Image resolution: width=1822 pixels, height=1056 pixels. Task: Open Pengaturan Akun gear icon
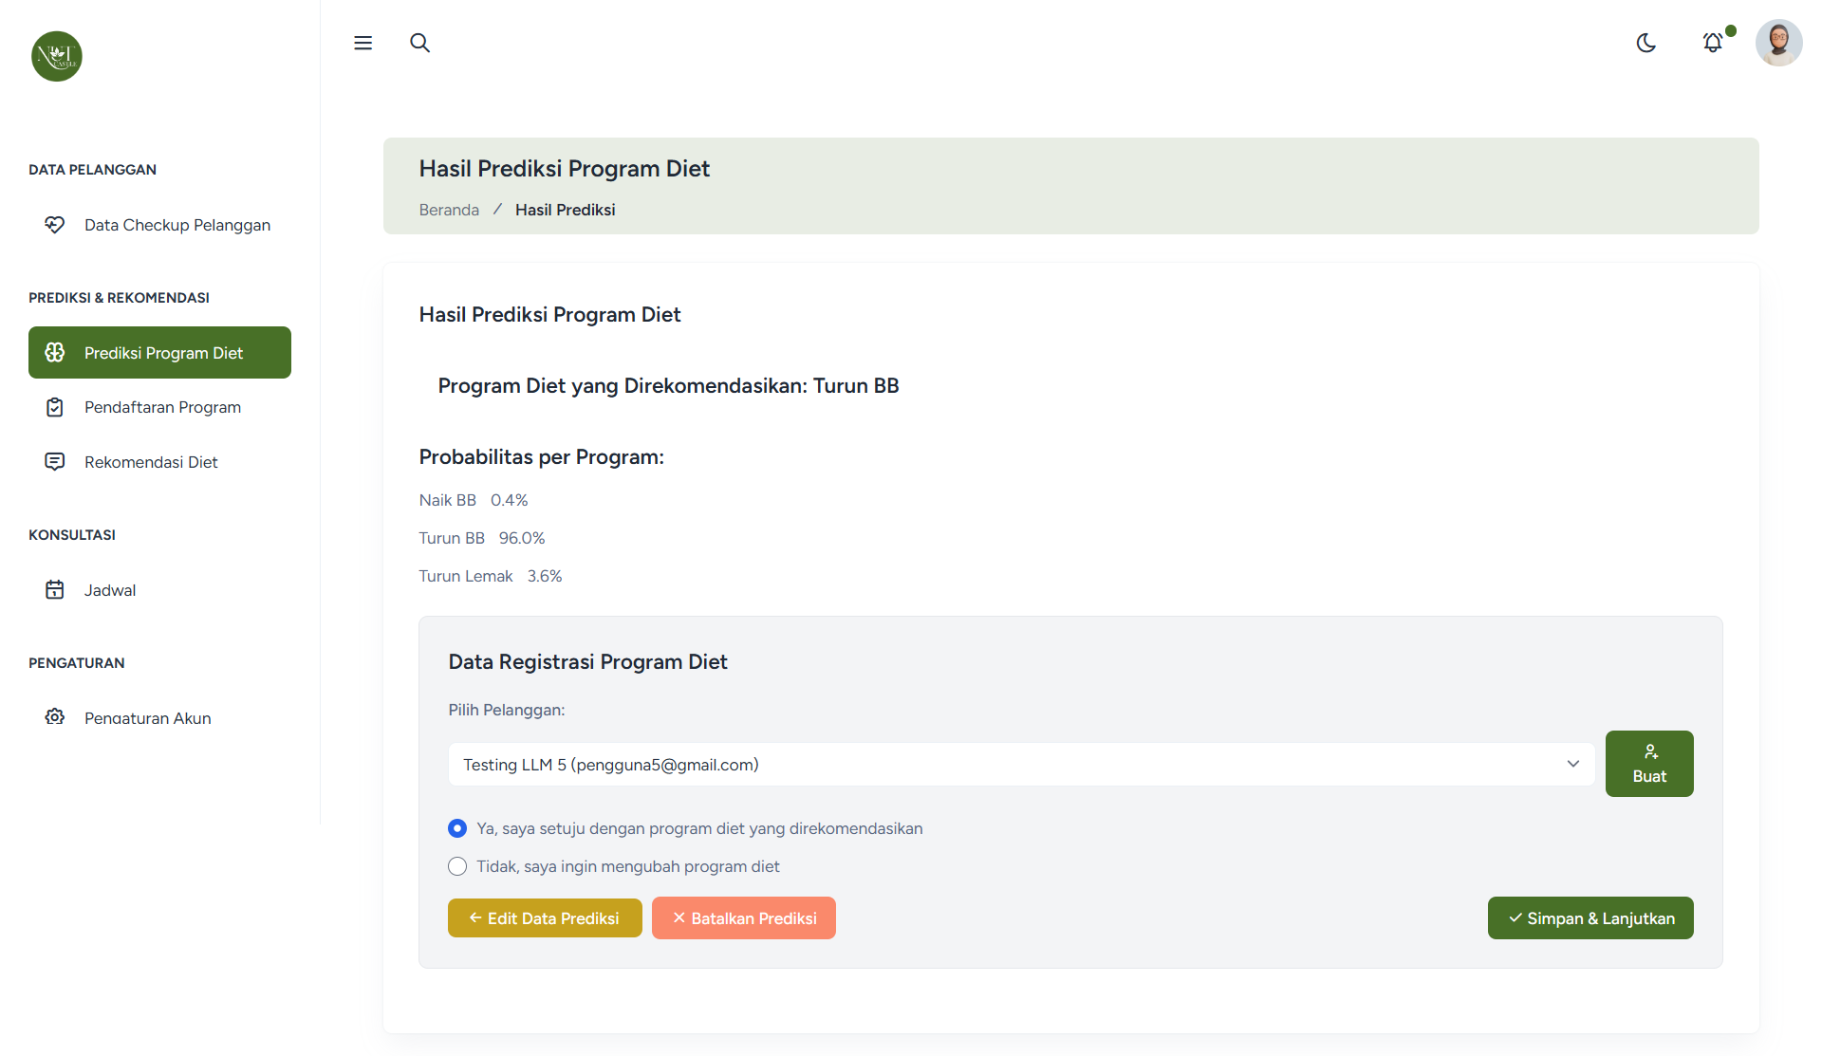click(x=55, y=718)
